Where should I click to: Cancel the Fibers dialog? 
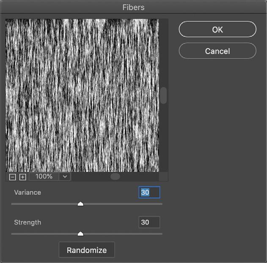[217, 51]
